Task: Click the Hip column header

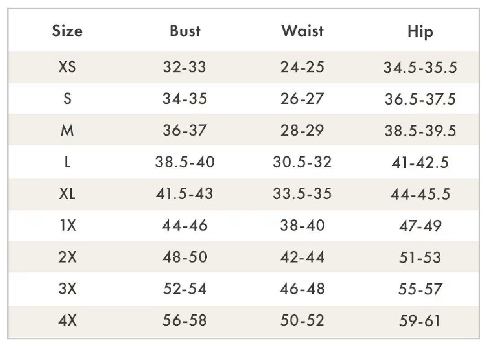Action: 420,32
